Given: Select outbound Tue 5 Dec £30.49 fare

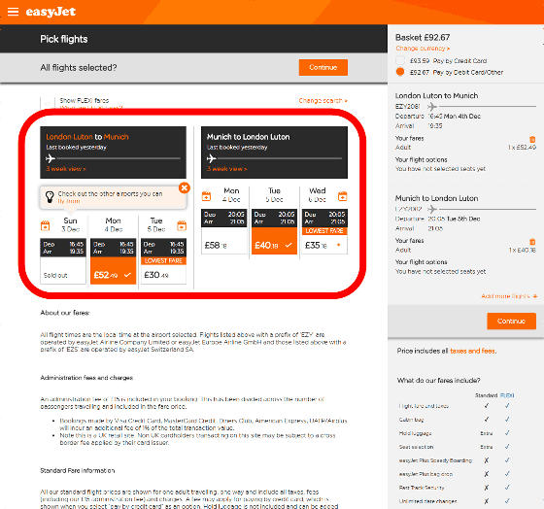Looking at the screenshot, I should click(163, 261).
